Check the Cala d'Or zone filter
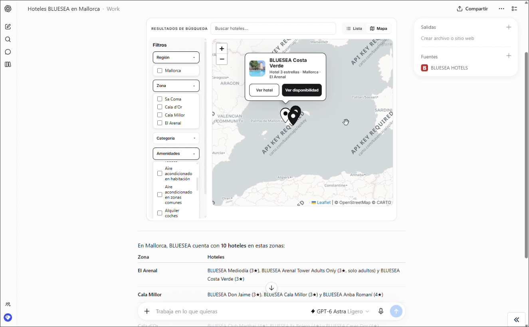The width and height of the screenshot is (529, 327). coord(160,107)
